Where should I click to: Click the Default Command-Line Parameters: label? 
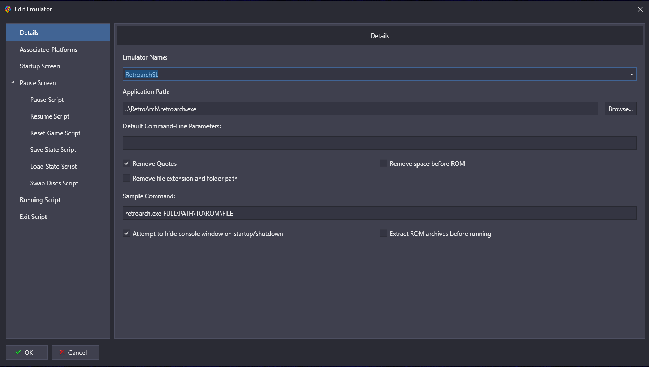click(172, 126)
